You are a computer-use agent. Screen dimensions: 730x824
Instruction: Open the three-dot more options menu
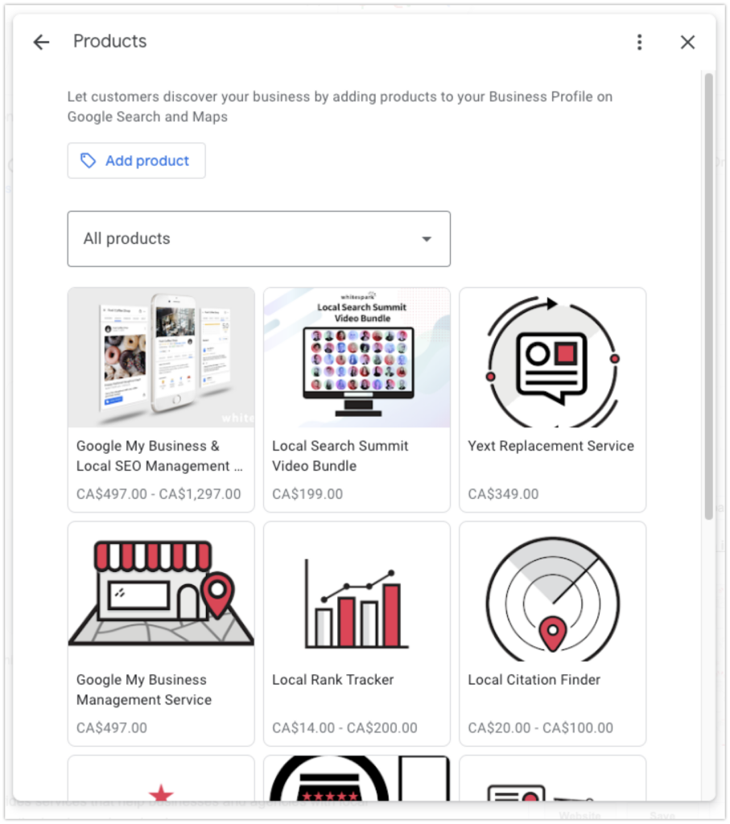[640, 42]
